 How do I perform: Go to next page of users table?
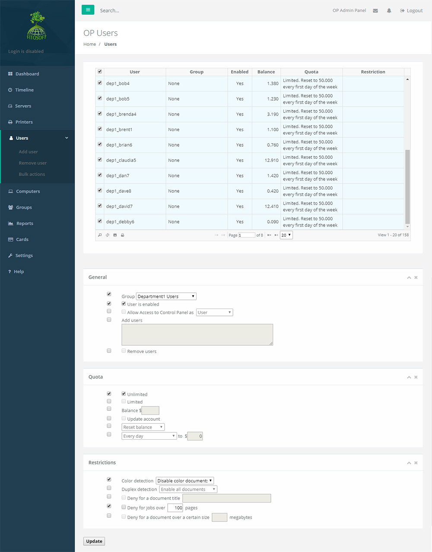pyautogui.click(x=269, y=235)
